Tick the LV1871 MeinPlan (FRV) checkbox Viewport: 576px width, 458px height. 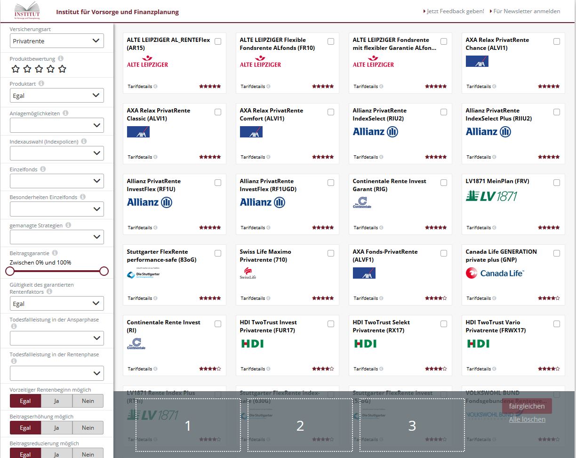click(557, 183)
